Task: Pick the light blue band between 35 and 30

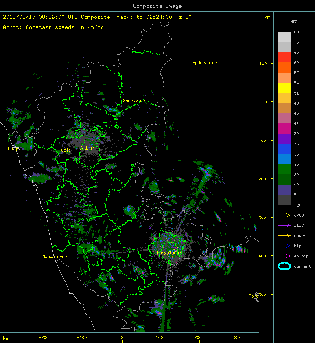Action: [x=284, y=159]
